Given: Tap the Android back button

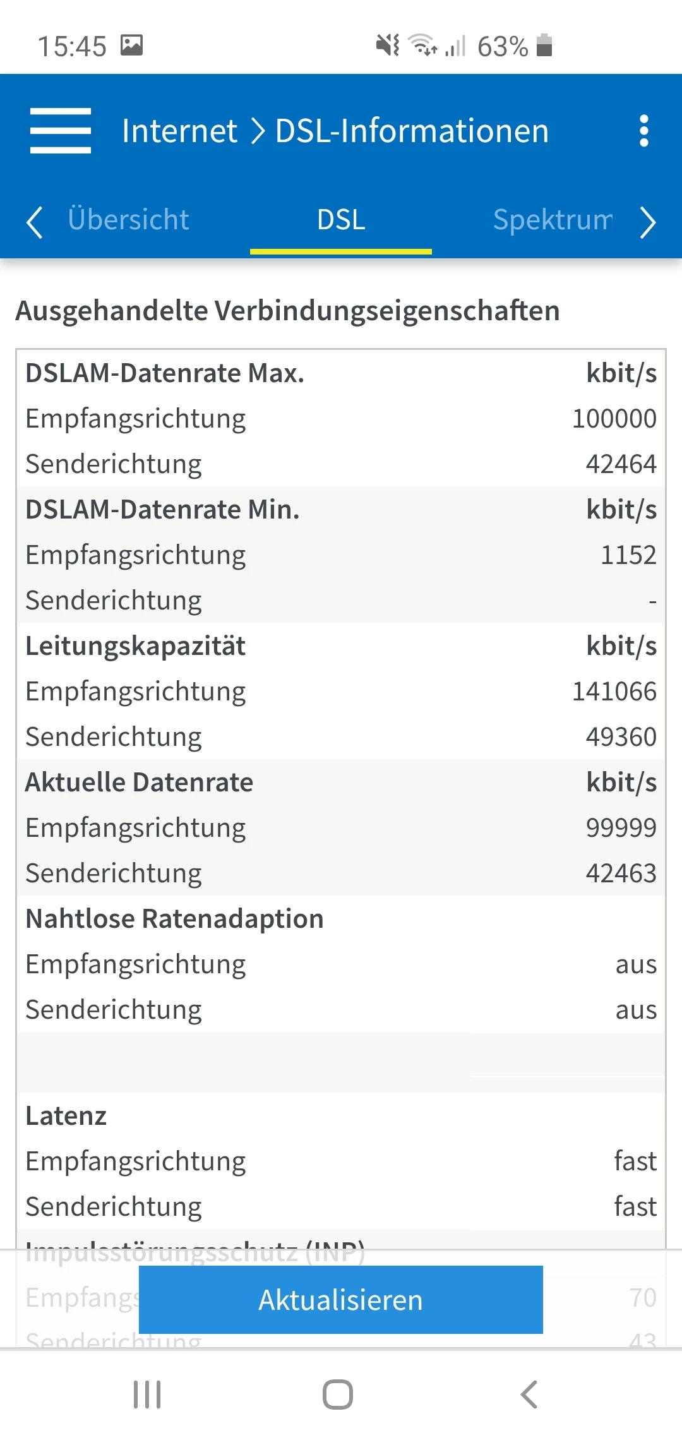Looking at the screenshot, I should 529,1394.
